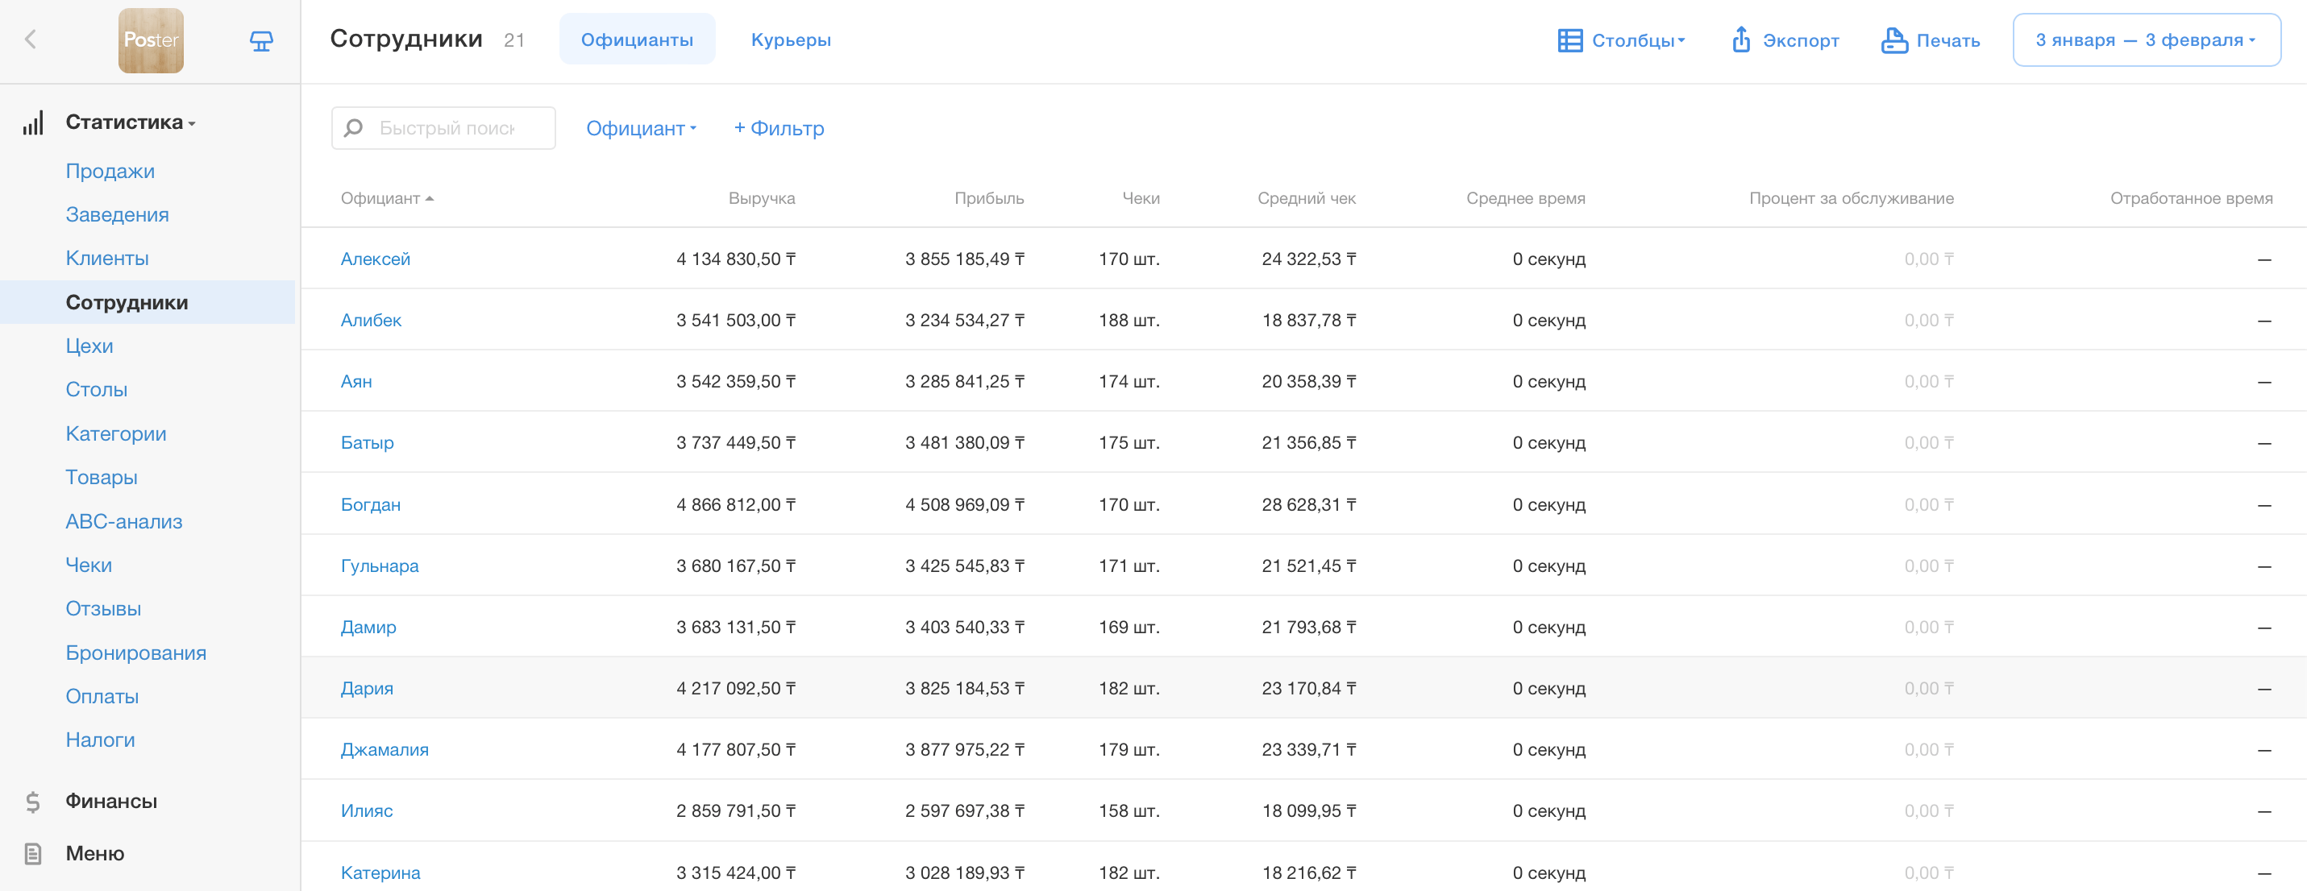Click the back arrow in sidebar header
The height and width of the screenshot is (891, 2307).
pyautogui.click(x=31, y=39)
